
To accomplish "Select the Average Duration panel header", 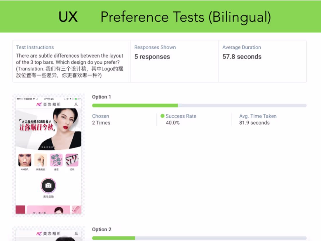I will pos(242,47).
